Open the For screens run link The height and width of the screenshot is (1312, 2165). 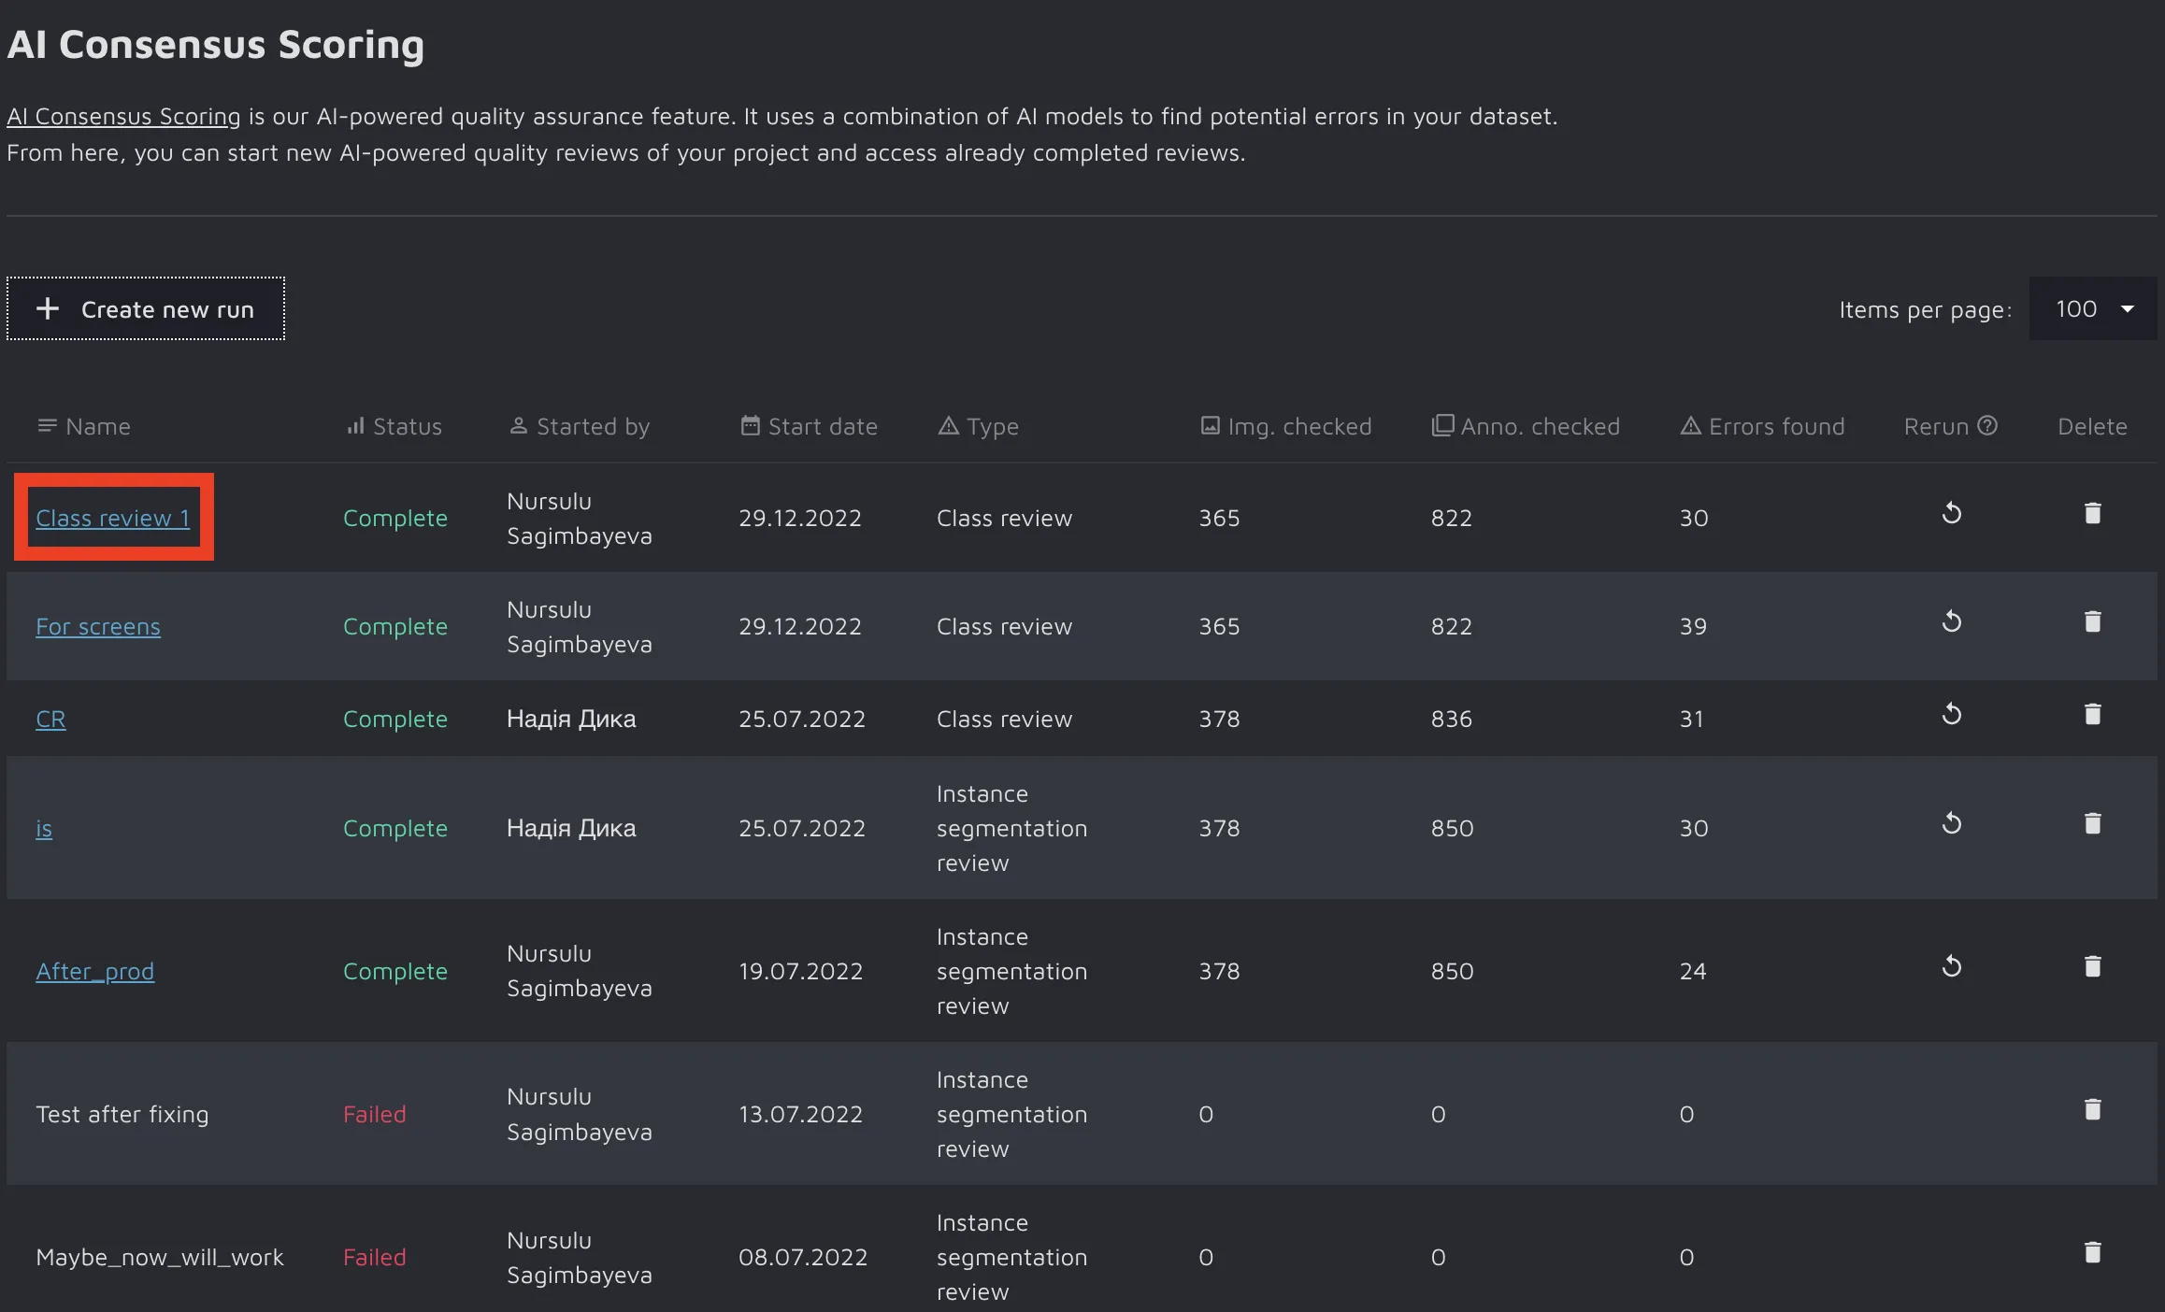[98, 626]
